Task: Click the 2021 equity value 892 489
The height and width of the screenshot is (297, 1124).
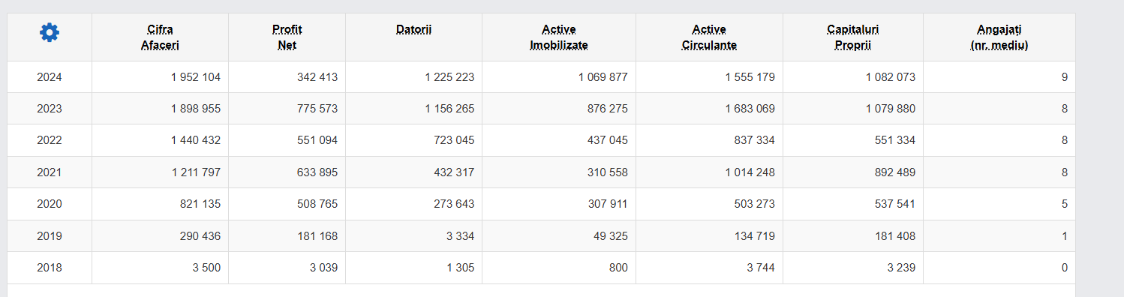Action: click(x=895, y=172)
